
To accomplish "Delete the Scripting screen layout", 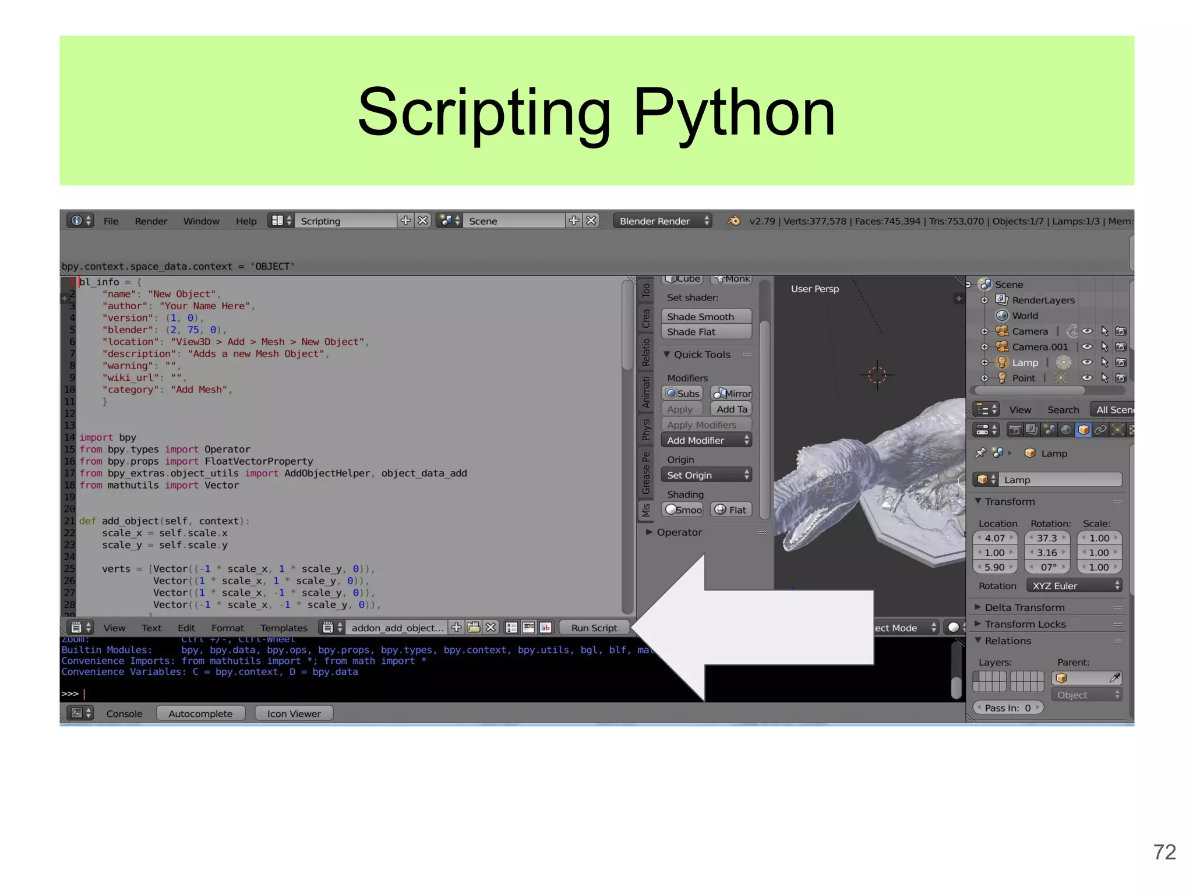I will [x=423, y=221].
